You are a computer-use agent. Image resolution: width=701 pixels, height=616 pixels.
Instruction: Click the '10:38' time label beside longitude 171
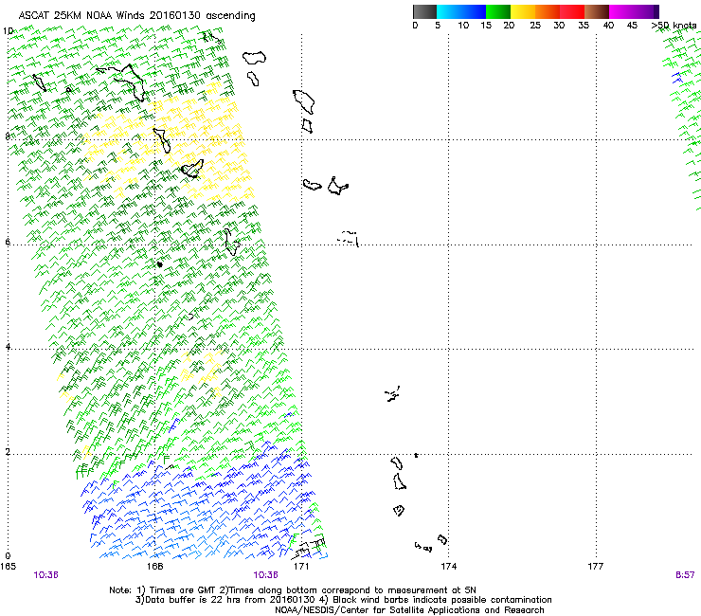coord(265,575)
